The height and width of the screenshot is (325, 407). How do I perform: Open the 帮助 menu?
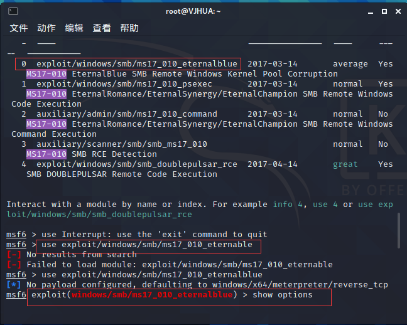129,28
